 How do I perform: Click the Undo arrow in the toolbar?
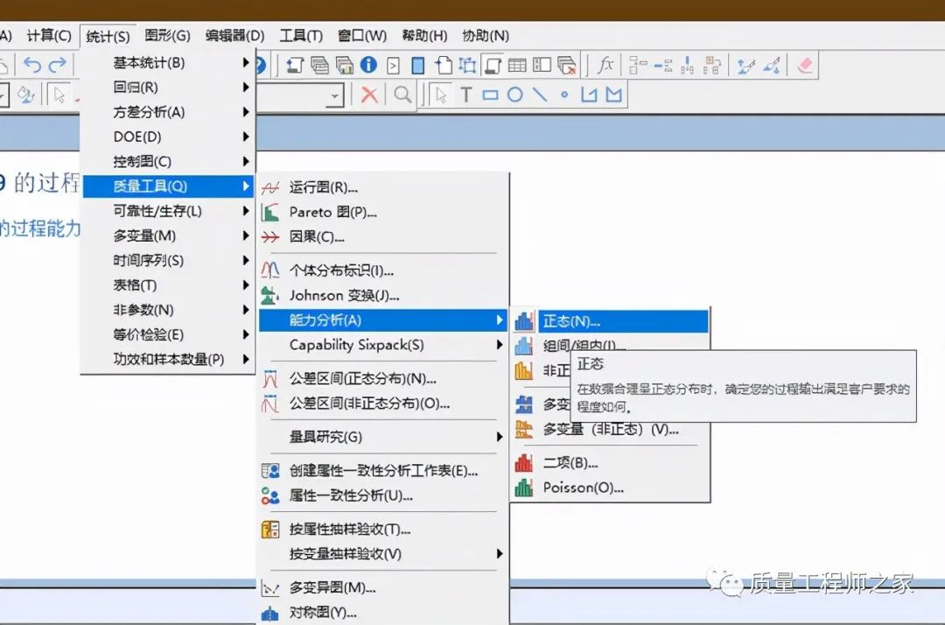pos(32,65)
